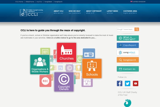Open the About Copyright menu
Screen dimensions: 160x107
click(x=94, y=12)
